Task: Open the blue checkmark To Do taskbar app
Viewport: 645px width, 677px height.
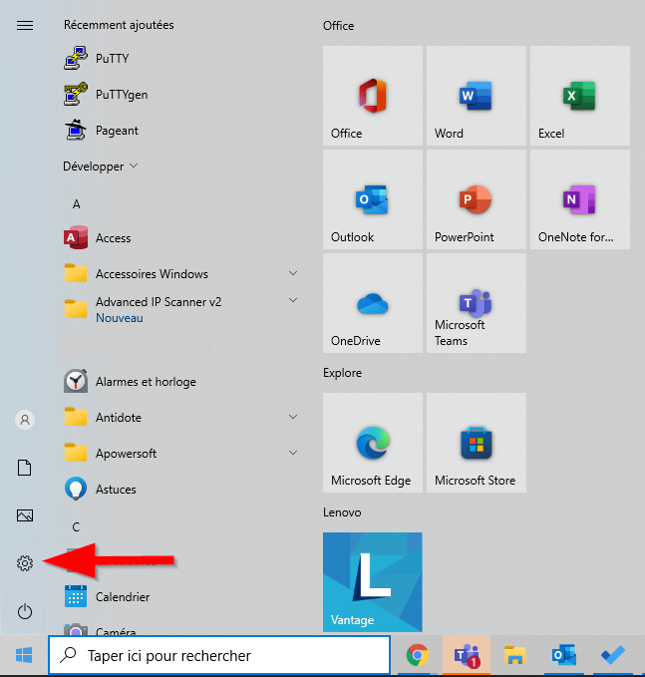Action: 613,655
